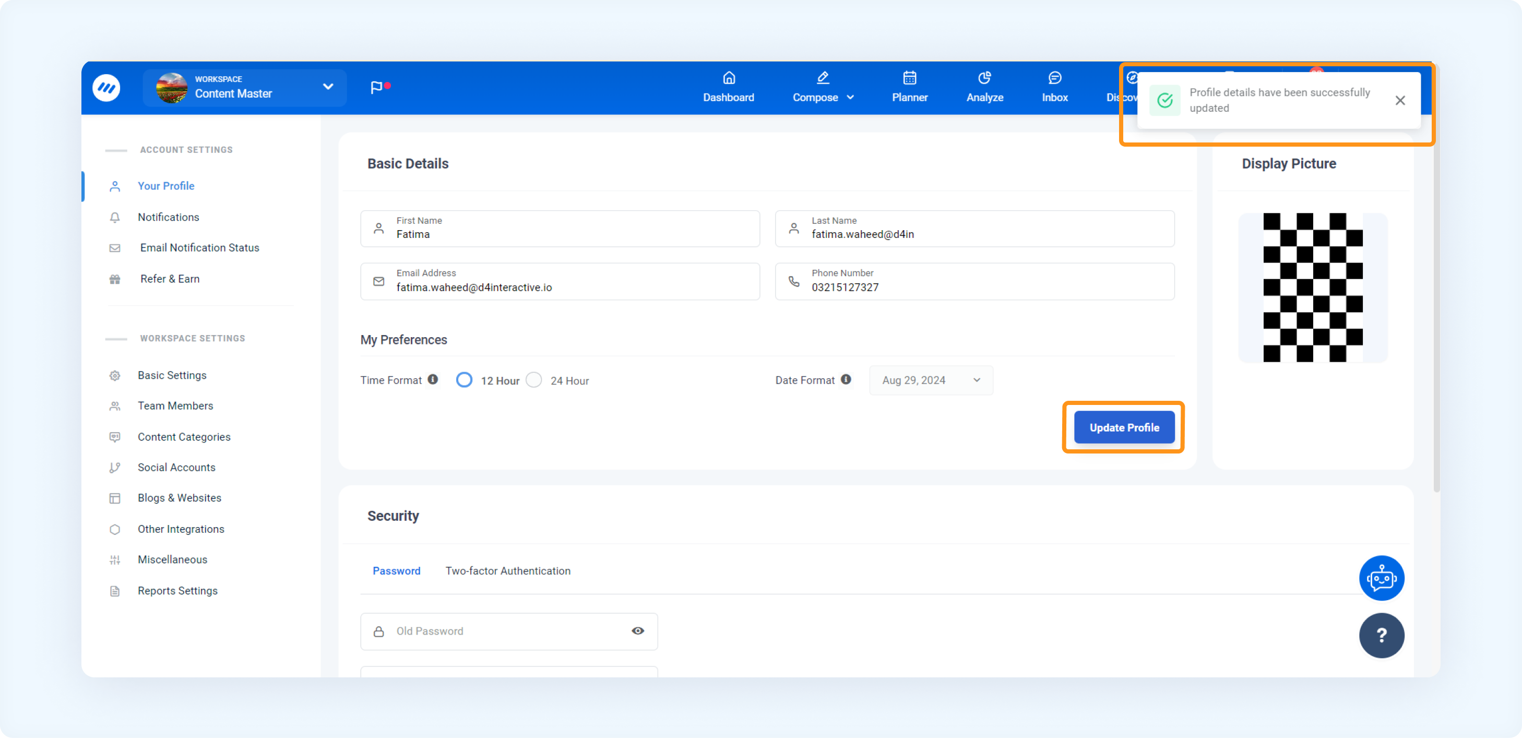
Task: Dismiss the profile updated toast notification
Action: pyautogui.click(x=1400, y=101)
